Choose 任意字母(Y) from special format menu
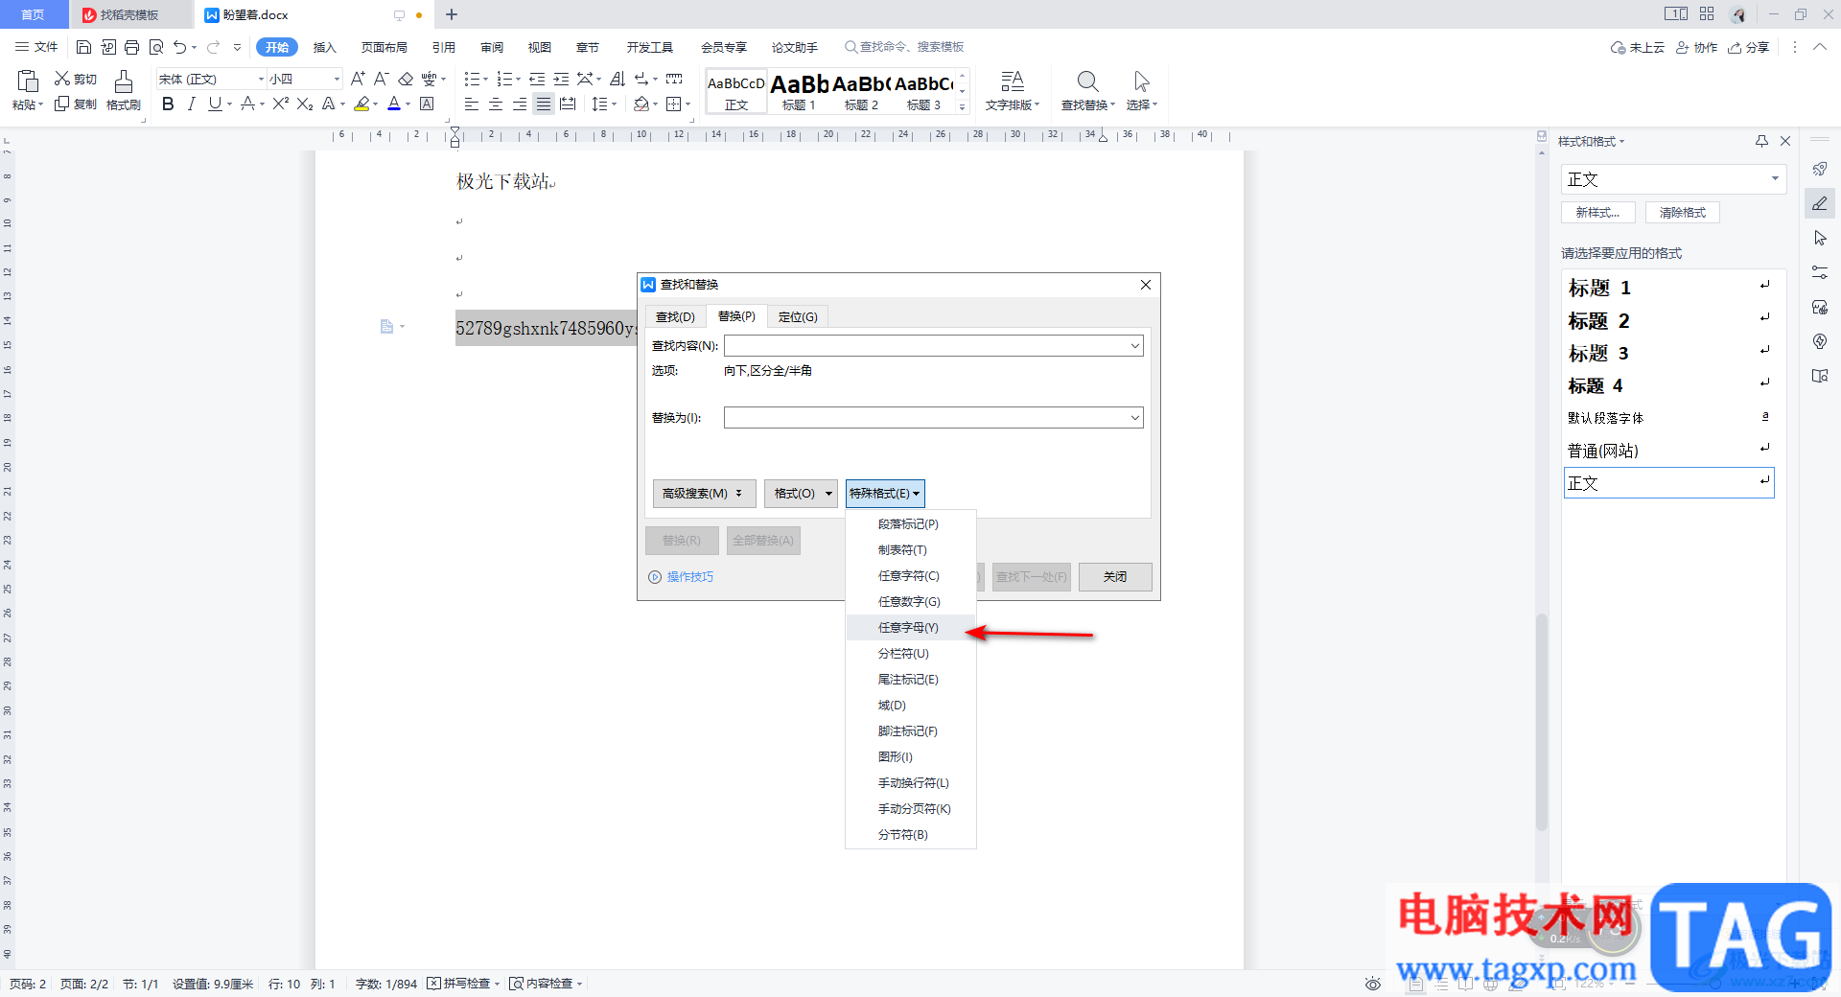 pyautogui.click(x=910, y=628)
